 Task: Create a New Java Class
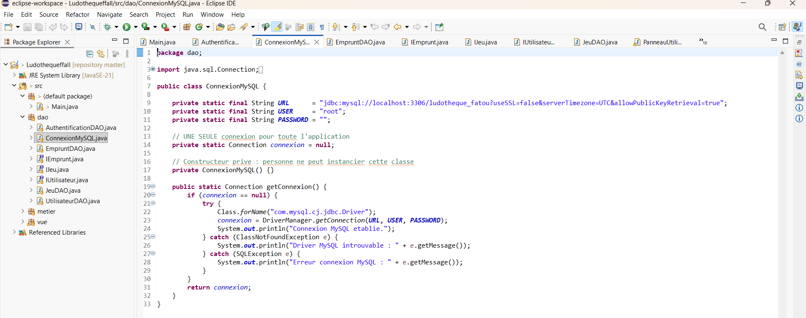tap(199, 27)
